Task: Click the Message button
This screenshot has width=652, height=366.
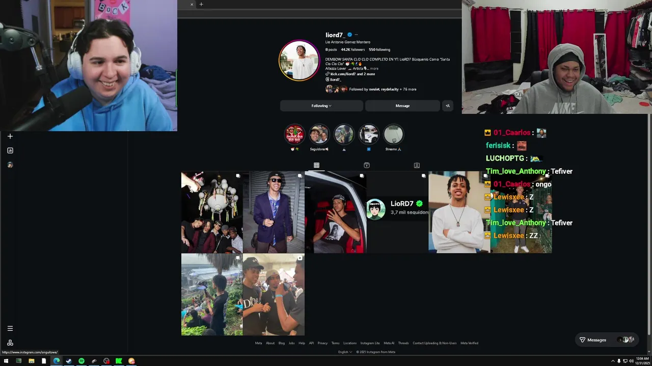Action: (402, 106)
